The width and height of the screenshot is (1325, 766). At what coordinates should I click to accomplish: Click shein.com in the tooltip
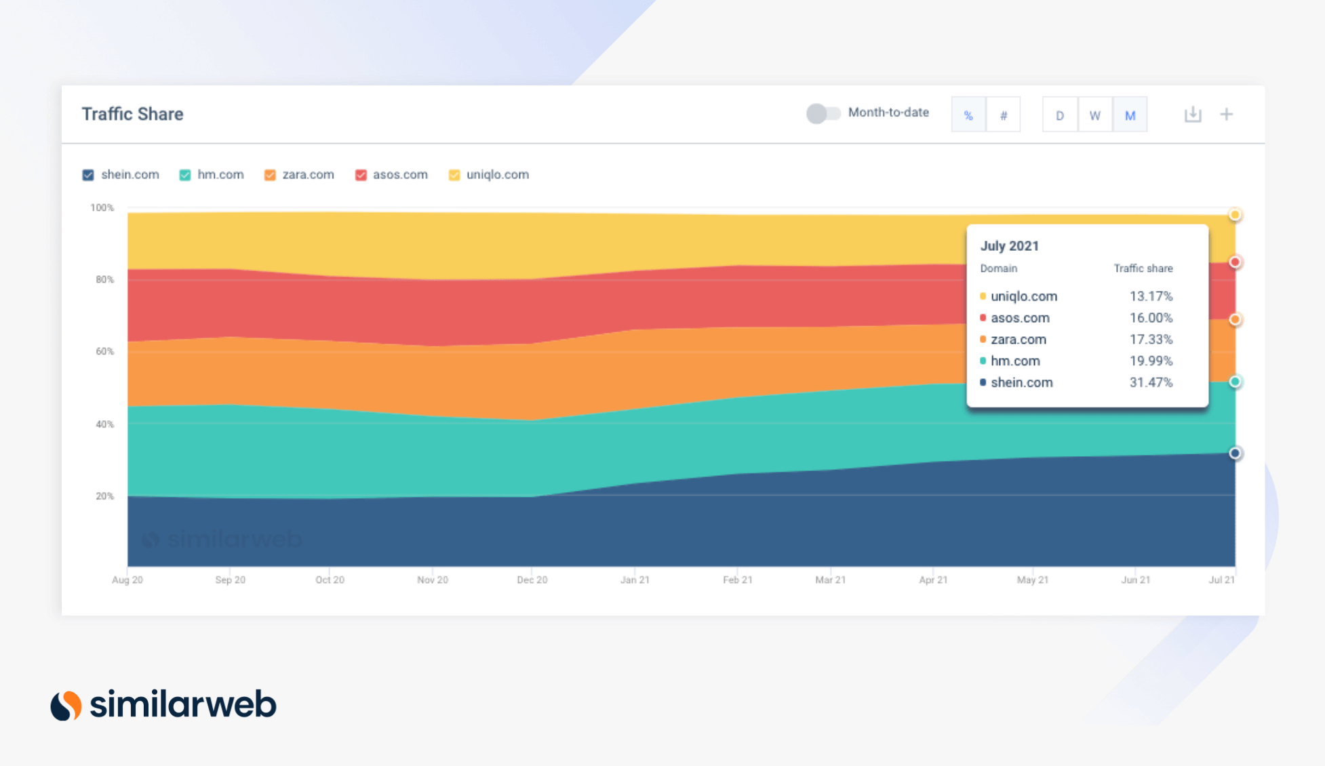[x=1022, y=382]
